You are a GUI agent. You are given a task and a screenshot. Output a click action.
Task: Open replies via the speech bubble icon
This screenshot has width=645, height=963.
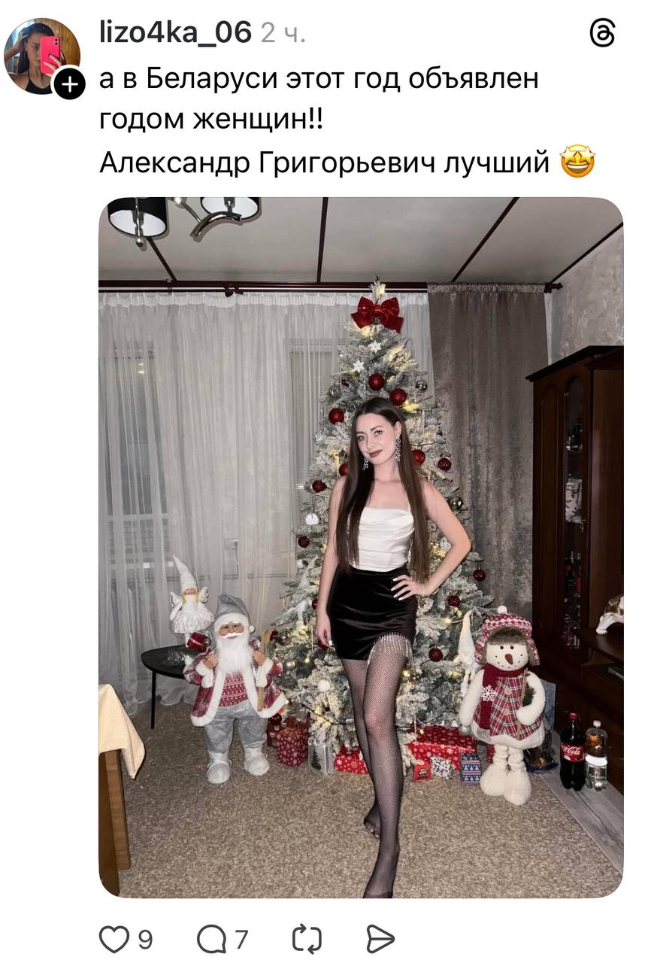(211, 939)
